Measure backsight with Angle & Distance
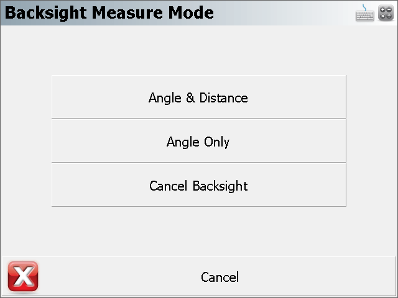This screenshot has height=298, width=398. pos(199,97)
